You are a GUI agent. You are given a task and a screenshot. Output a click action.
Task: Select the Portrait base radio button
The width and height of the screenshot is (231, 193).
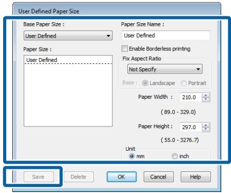coord(184,83)
